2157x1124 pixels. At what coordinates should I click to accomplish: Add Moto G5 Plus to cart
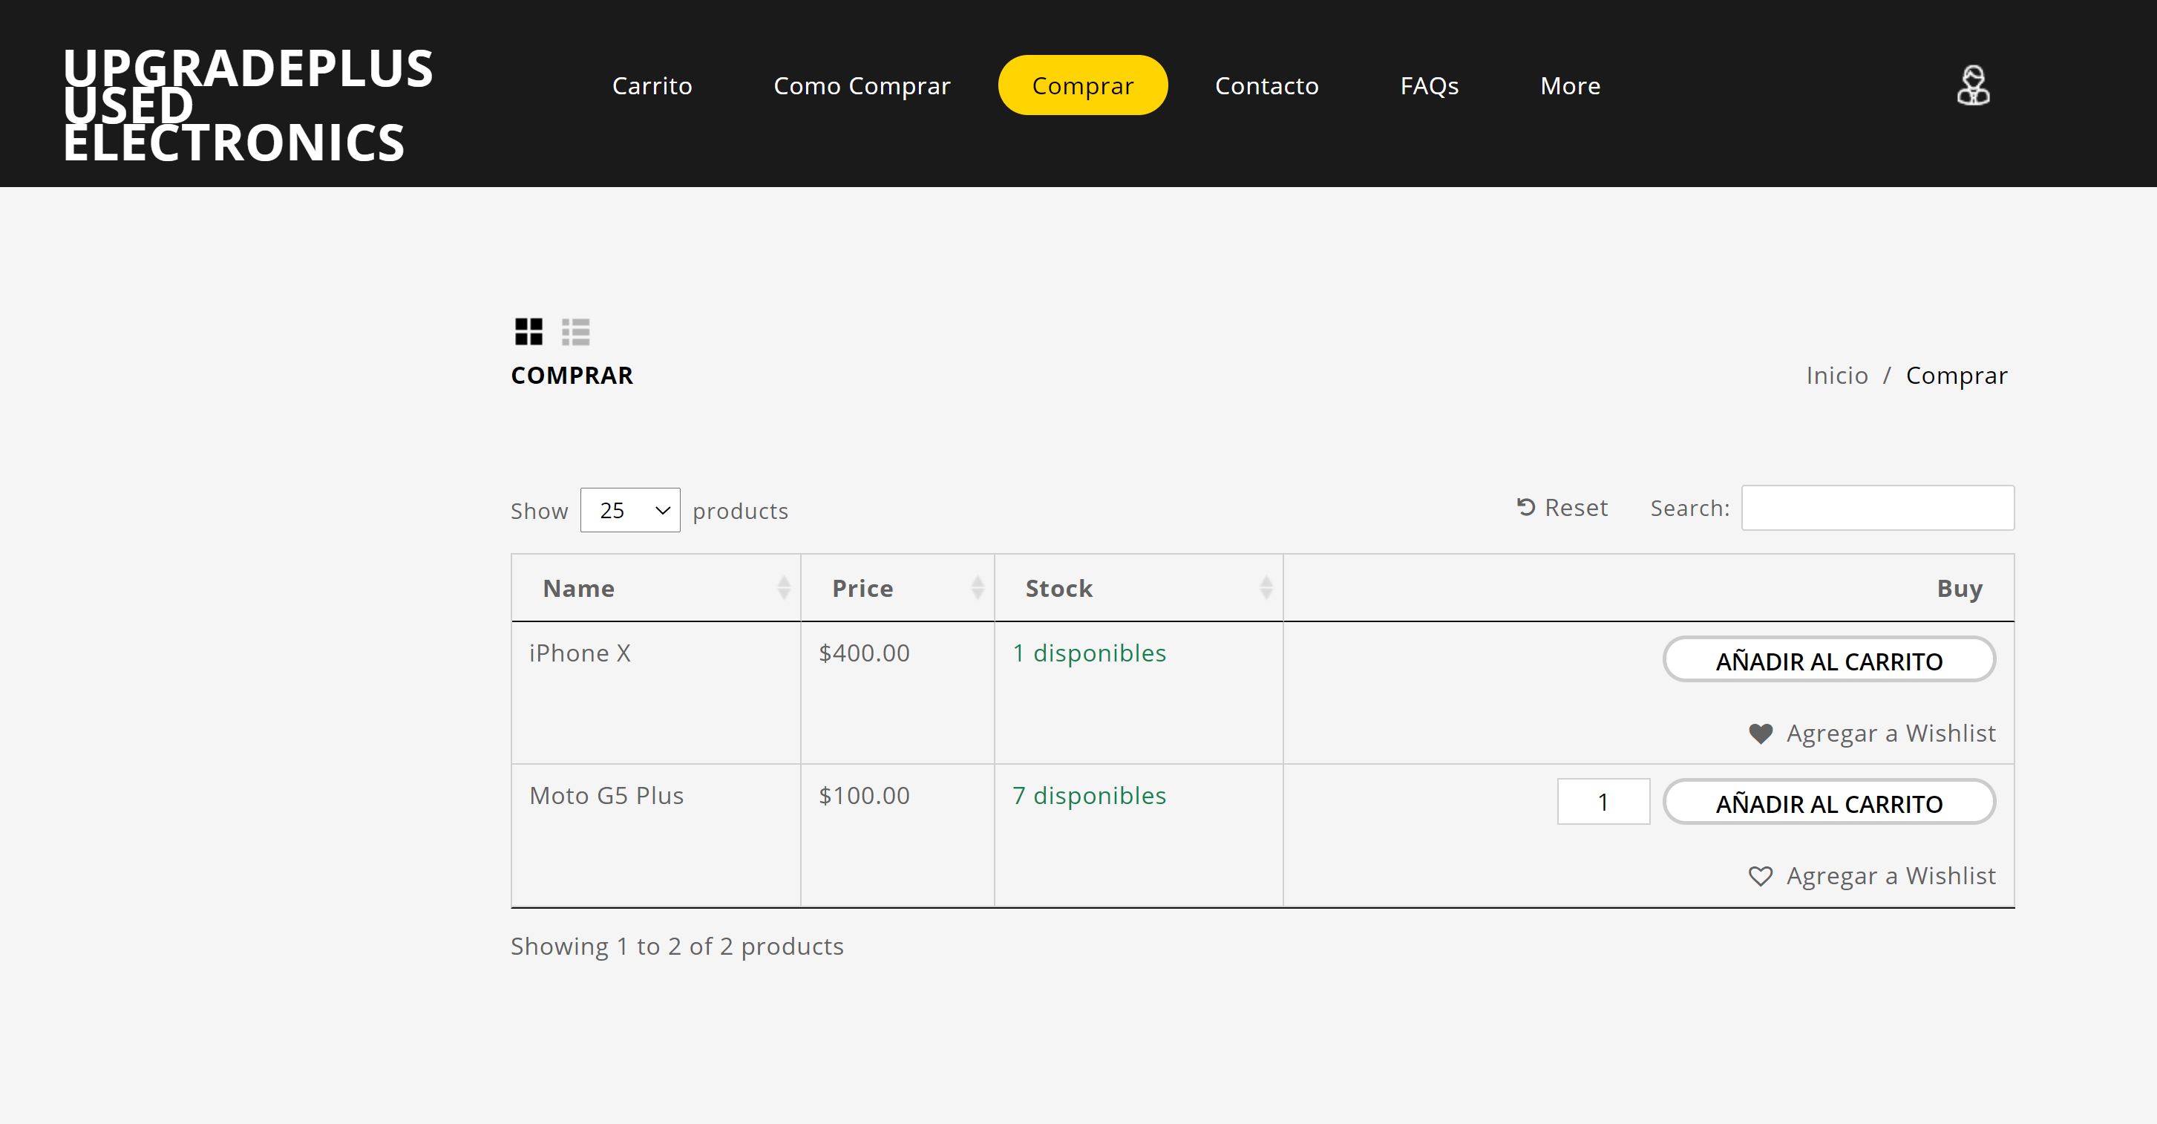pos(1829,803)
